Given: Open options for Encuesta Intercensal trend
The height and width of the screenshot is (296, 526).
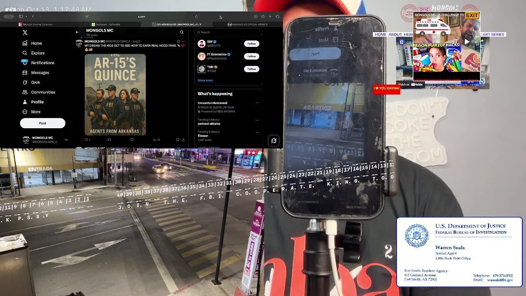Looking at the screenshot, I should click(x=257, y=103).
